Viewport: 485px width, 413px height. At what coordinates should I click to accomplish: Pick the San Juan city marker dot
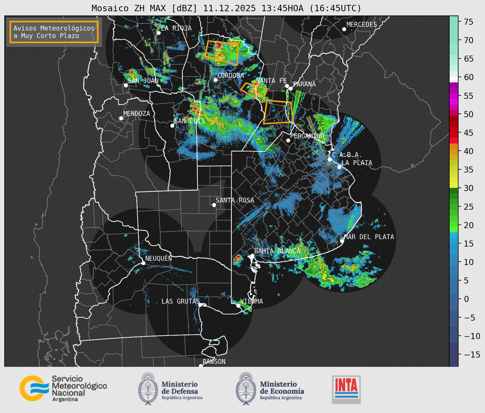click(126, 85)
